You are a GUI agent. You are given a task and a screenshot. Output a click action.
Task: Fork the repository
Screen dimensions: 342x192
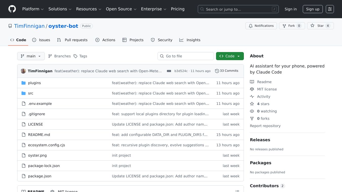[292, 26]
